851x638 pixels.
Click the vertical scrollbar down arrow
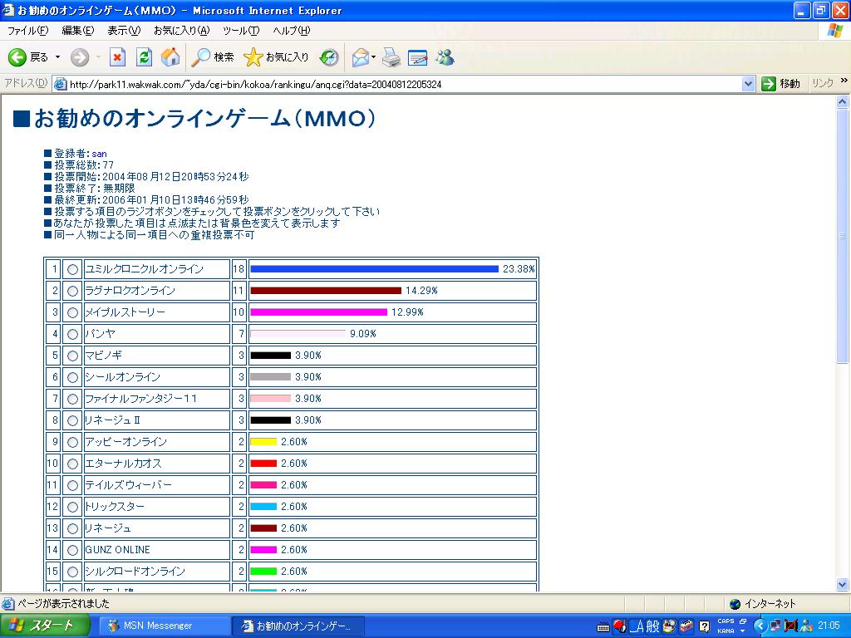coord(843,585)
